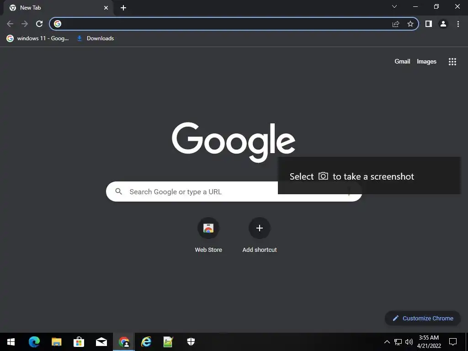Open the Gmail link
Viewport: 468px width, 351px height.
(x=402, y=62)
